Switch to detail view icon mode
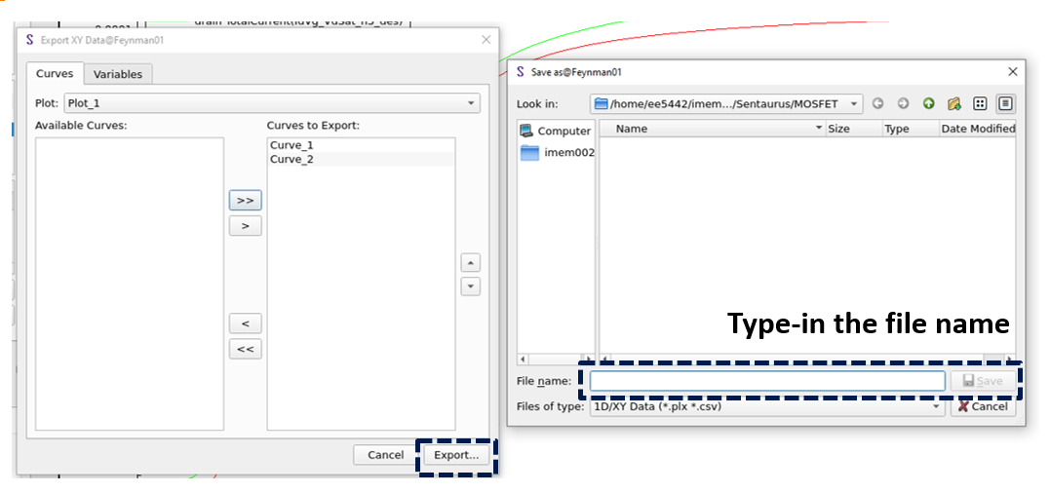 pos(1005,103)
